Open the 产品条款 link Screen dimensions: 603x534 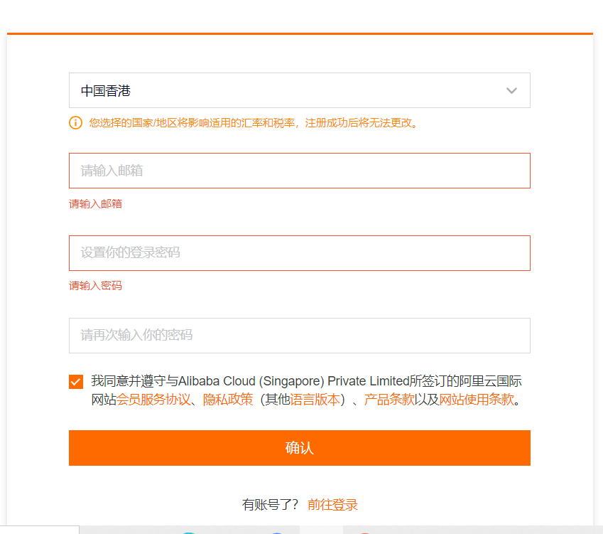[389, 400]
